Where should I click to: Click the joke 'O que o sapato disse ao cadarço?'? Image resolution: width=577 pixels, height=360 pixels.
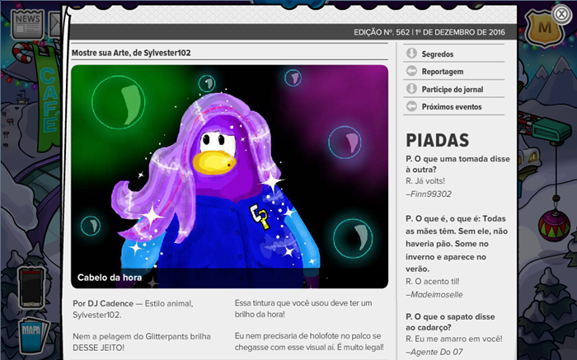click(450, 322)
